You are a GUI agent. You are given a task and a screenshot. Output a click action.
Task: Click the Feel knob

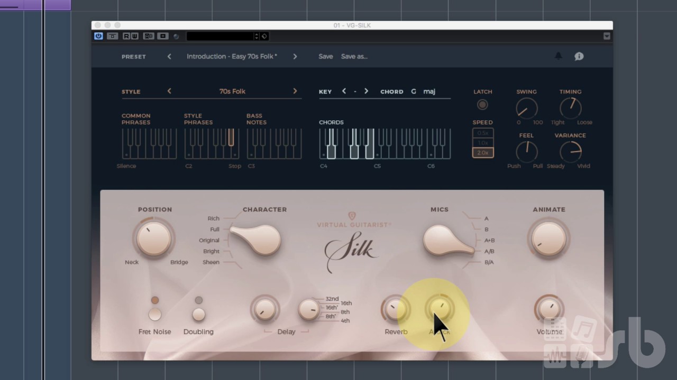coord(526,153)
